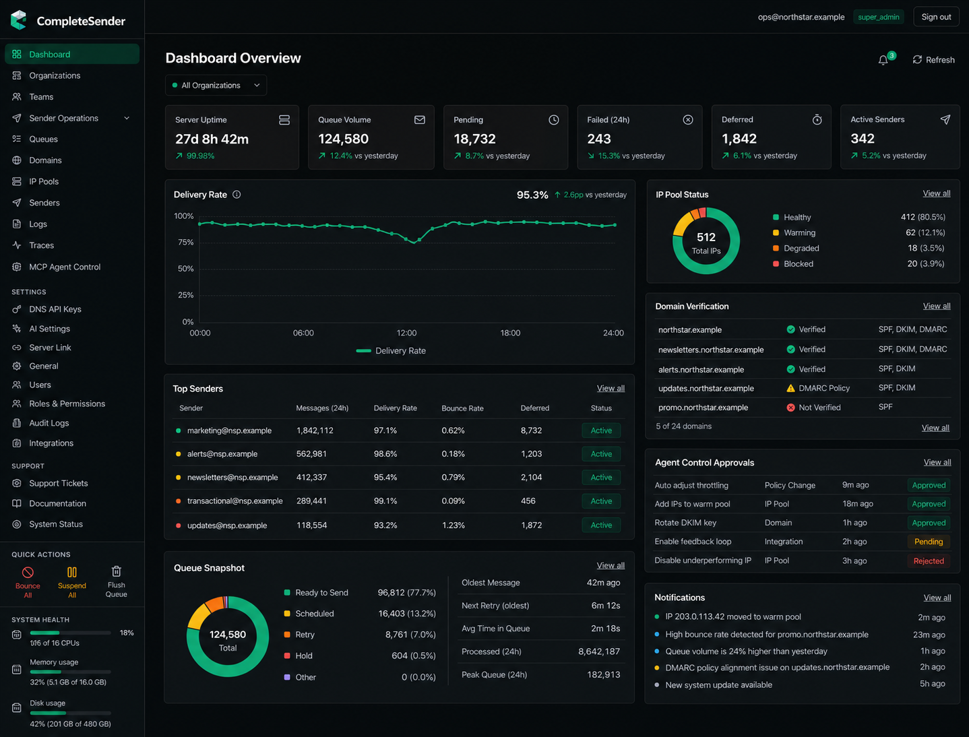
Task: Click the Flush Queue trash icon
Action: 117,571
